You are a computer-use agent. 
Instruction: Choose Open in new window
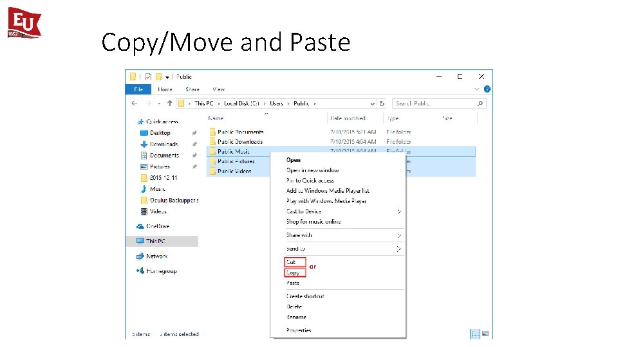coord(313,170)
